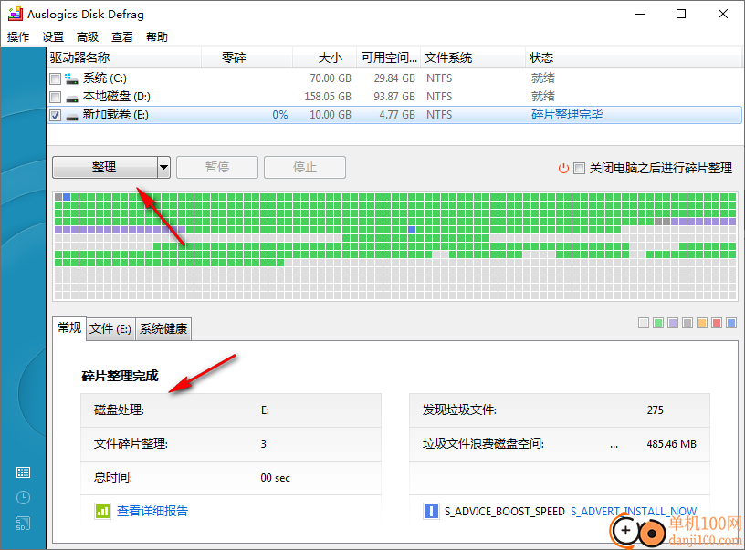Open the 设置 menu
The image size is (745, 550).
coord(53,37)
